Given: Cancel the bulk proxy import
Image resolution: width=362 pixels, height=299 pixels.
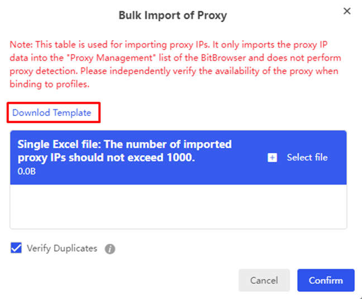Looking at the screenshot, I should click(x=264, y=280).
